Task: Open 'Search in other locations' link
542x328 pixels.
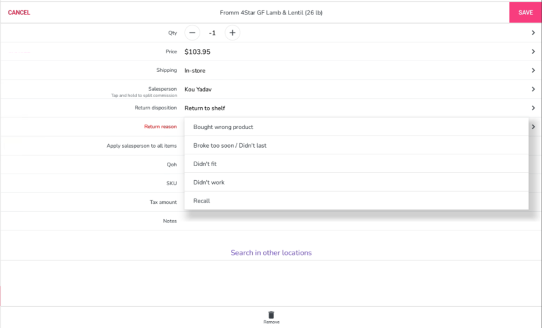Action: tap(271, 253)
